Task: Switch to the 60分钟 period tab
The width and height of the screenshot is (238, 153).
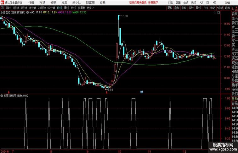Action: tap(51, 8)
